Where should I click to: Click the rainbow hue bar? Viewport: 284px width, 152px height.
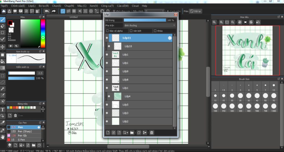43,33
